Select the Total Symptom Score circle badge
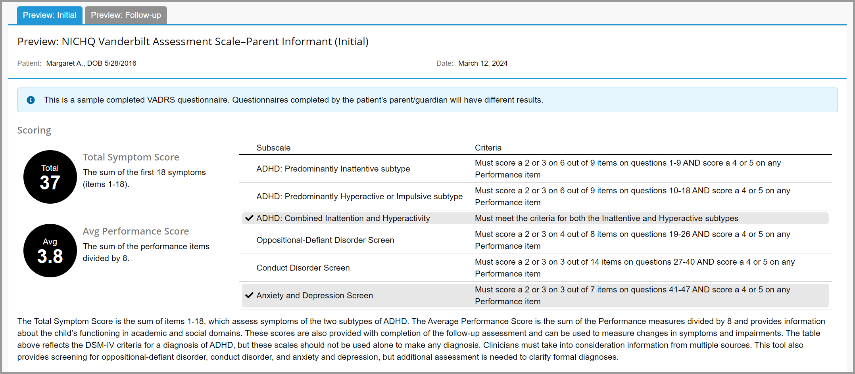855x374 pixels. click(50, 177)
